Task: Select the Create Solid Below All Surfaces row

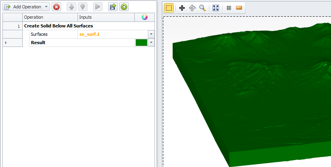Action: point(89,26)
